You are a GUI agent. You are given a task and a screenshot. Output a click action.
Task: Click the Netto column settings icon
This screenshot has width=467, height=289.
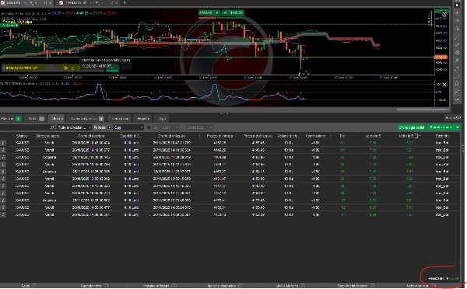coord(416,136)
